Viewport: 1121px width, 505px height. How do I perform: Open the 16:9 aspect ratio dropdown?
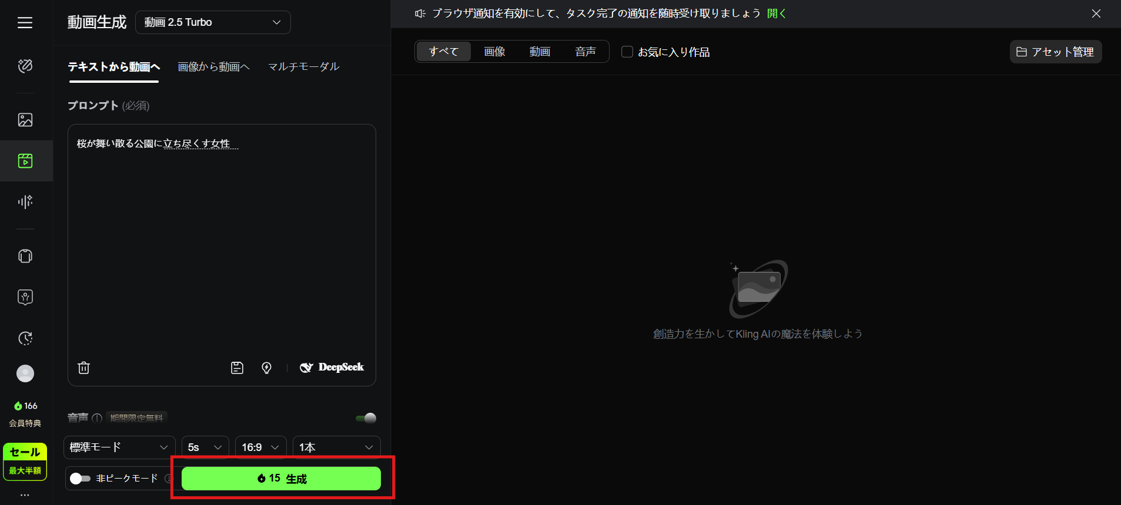tap(260, 447)
